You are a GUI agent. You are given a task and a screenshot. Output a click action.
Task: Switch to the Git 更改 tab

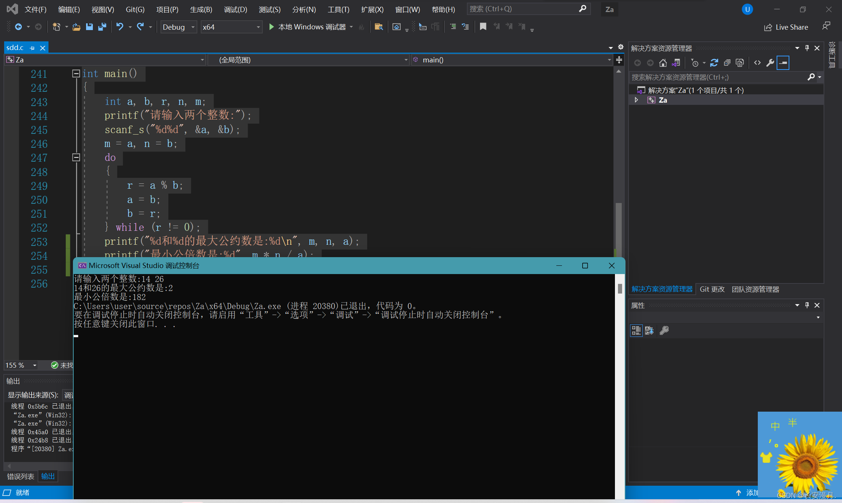pyautogui.click(x=712, y=289)
